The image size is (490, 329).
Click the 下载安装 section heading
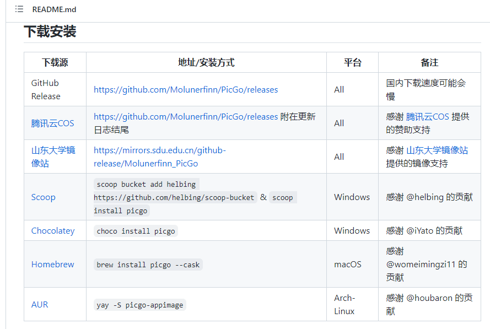[50, 31]
